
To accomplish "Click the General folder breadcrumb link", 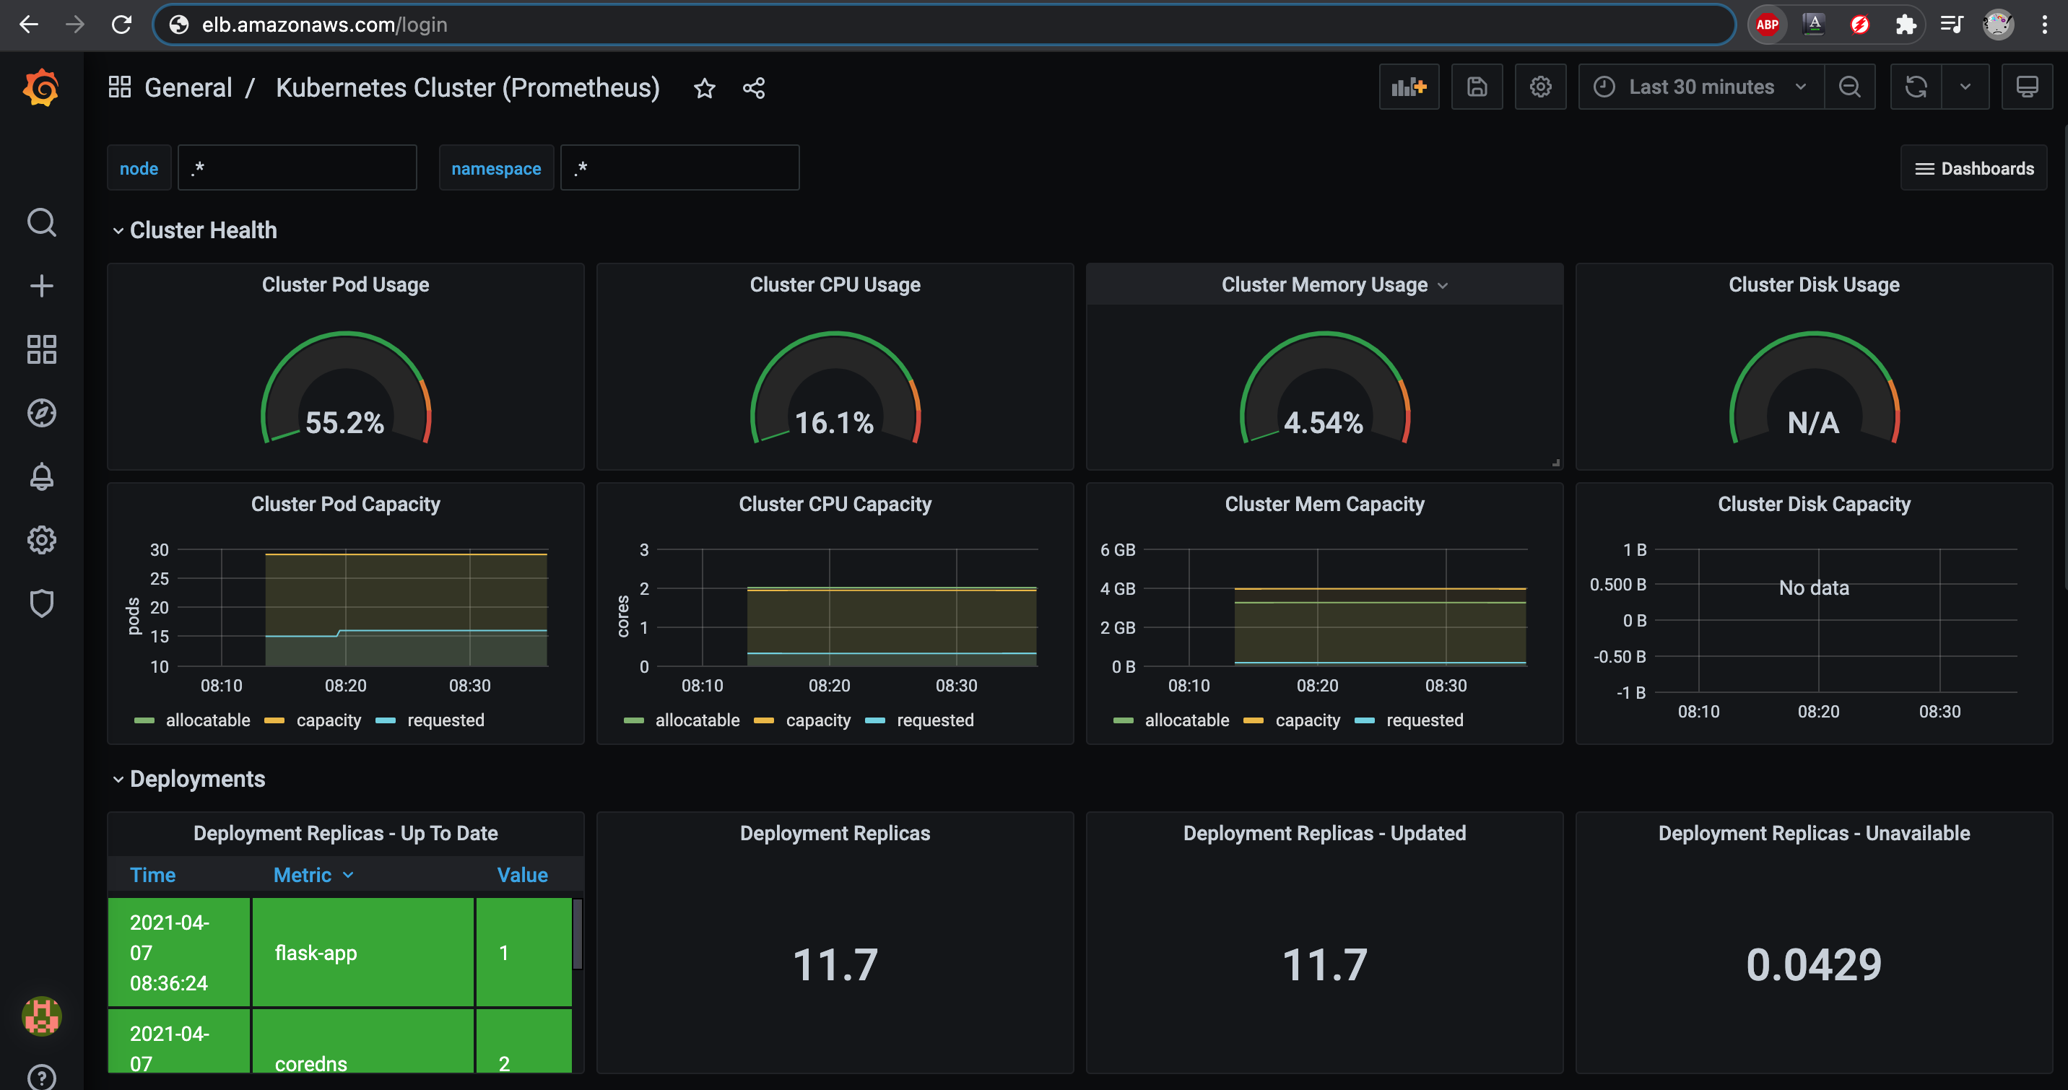I will 188,87.
